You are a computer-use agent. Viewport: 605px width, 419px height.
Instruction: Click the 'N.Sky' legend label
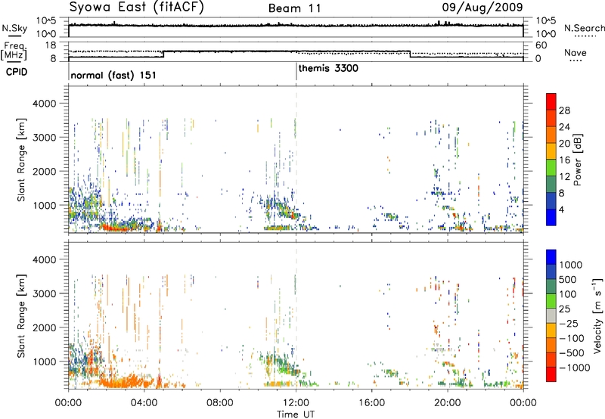pyautogui.click(x=14, y=28)
